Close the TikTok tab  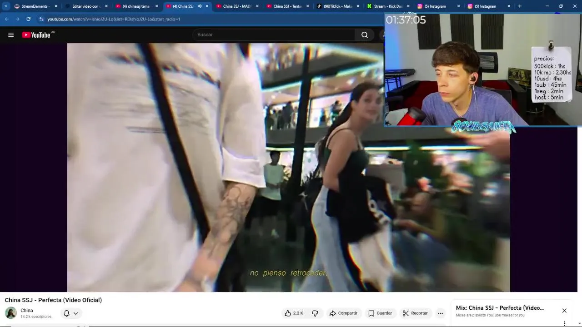pos(358,6)
